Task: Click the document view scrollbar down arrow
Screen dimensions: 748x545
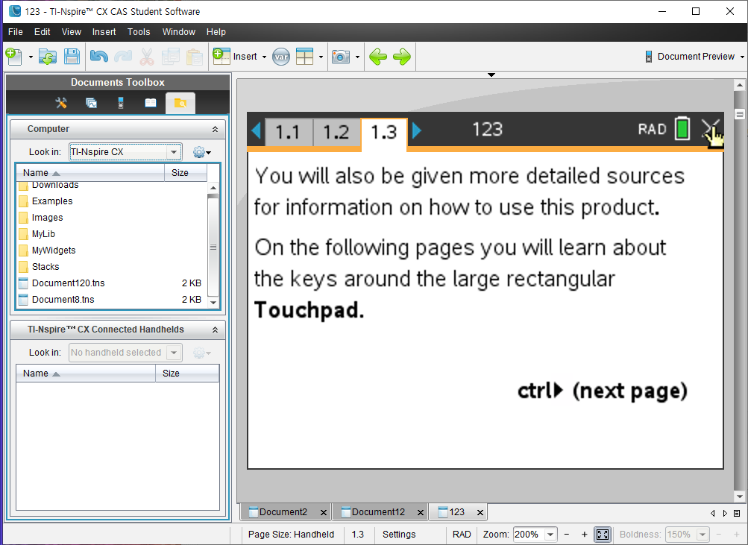Action: [x=739, y=497]
